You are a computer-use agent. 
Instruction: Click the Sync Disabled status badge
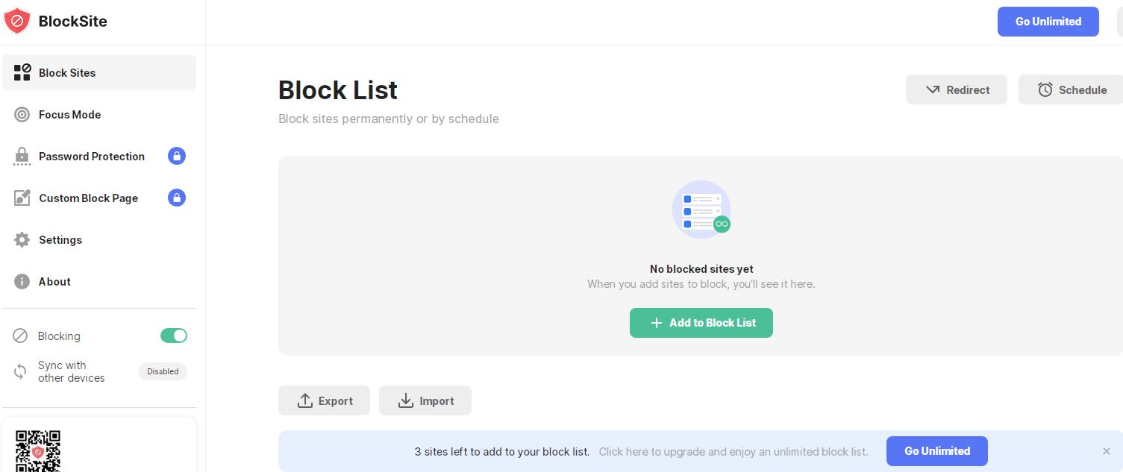click(163, 371)
